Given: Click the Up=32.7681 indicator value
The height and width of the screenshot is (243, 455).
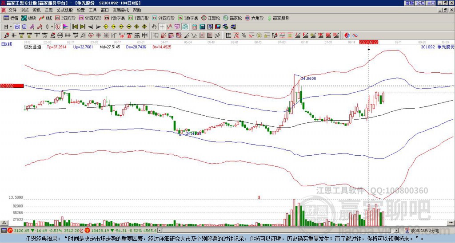Looking at the screenshot, I should pos(83,47).
